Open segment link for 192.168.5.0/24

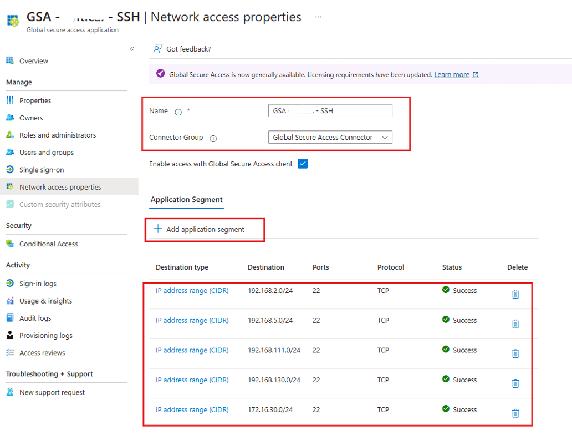192,321
